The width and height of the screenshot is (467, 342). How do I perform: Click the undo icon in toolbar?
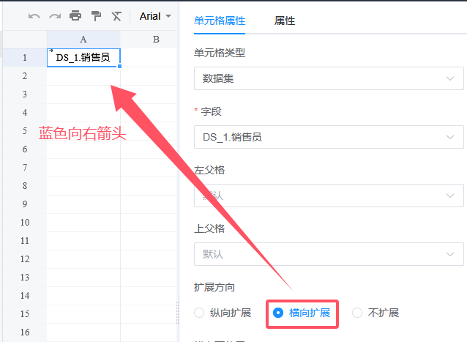pyautogui.click(x=34, y=16)
